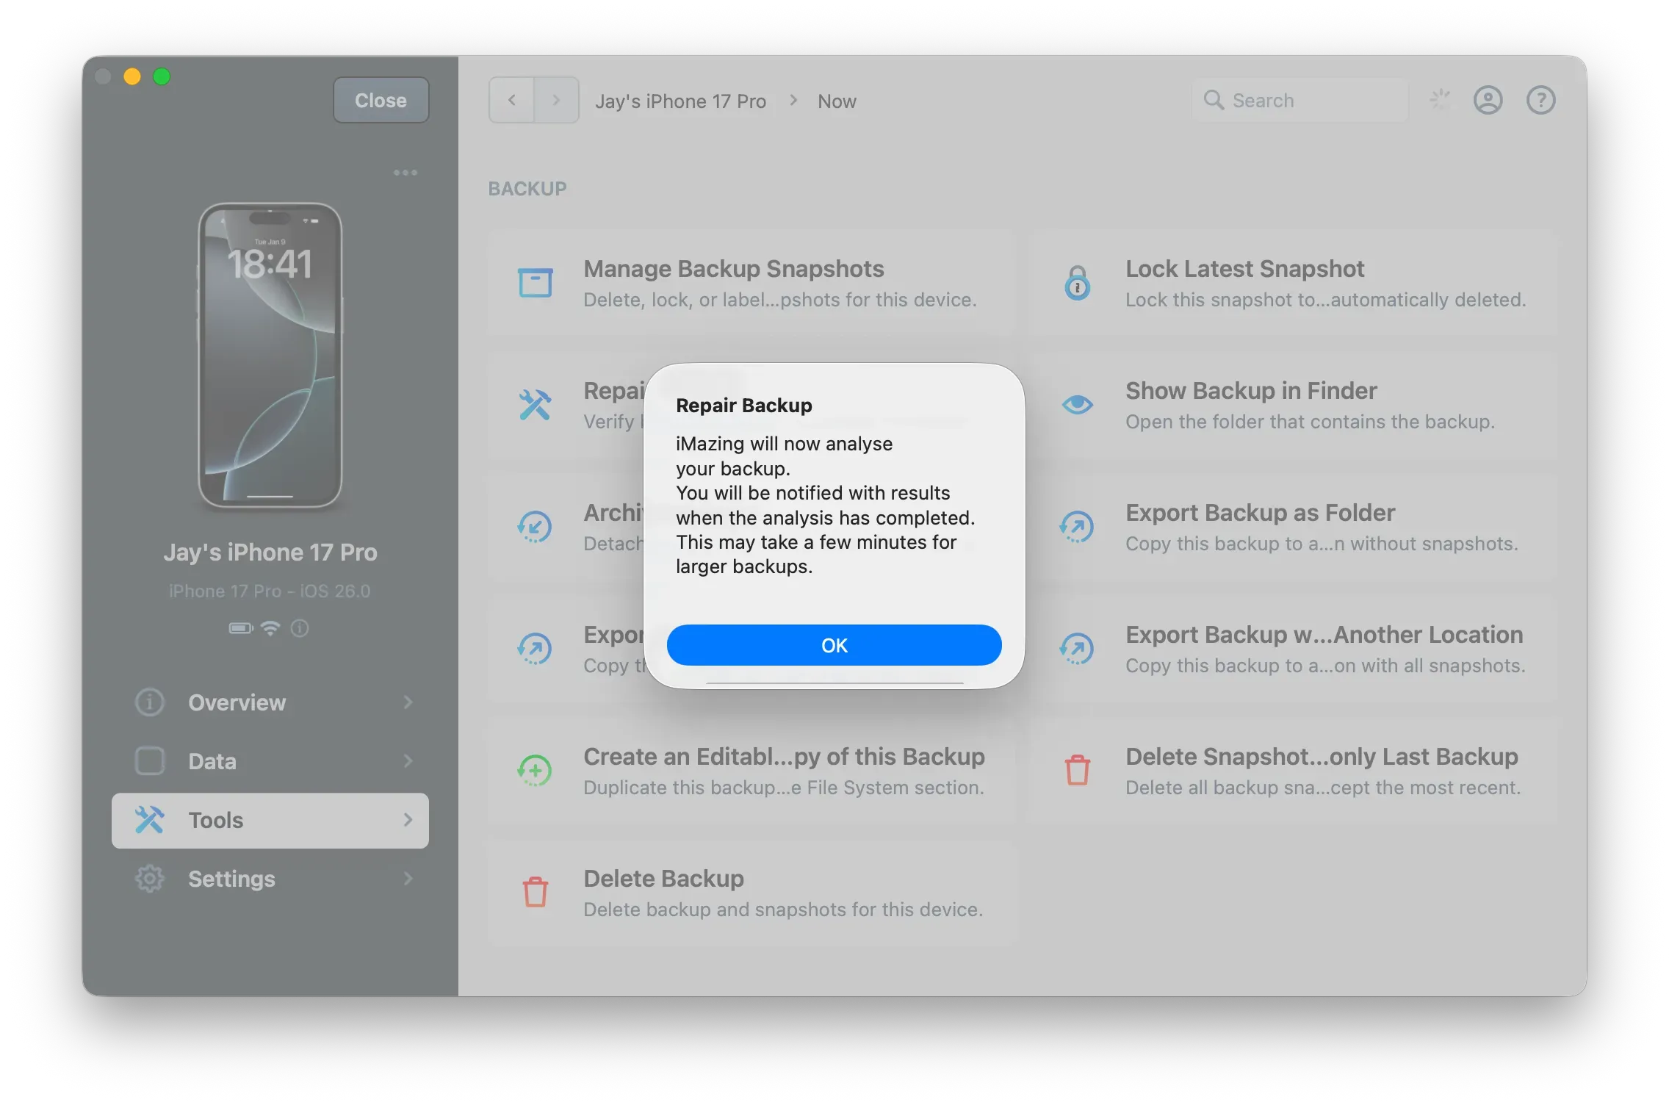Click the Close button
Image resolution: width=1669 pixels, height=1105 pixels.
tap(381, 100)
